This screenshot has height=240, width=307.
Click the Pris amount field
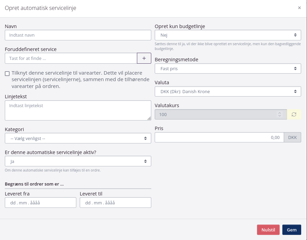(219, 137)
